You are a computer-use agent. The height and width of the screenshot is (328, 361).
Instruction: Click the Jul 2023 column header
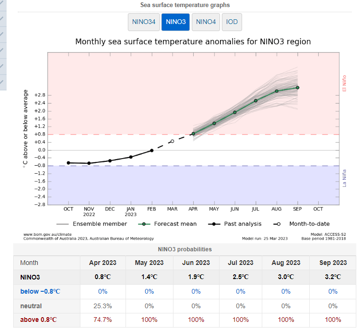coord(241,263)
